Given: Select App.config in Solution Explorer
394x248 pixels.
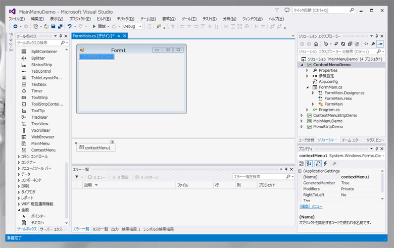Looking at the screenshot, I should click(328, 82).
